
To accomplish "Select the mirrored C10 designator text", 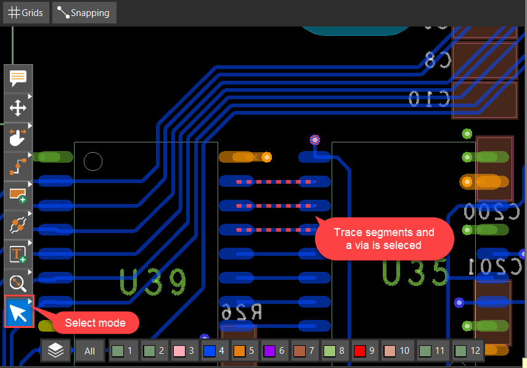I will coord(429,99).
